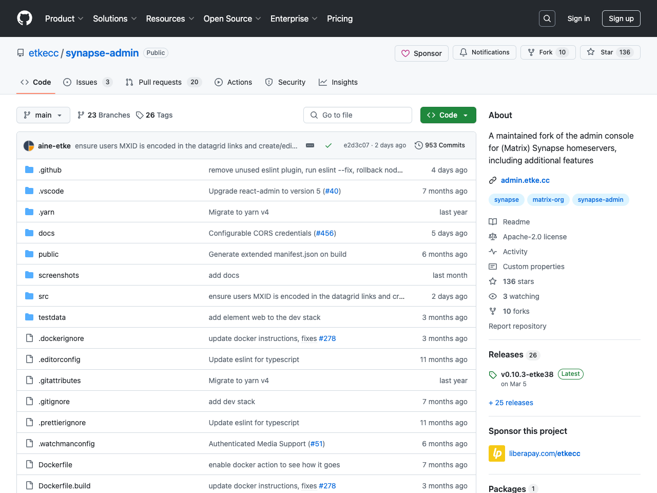This screenshot has height=493, width=657.
Task: Click the .github folder icon
Action: 29,169
